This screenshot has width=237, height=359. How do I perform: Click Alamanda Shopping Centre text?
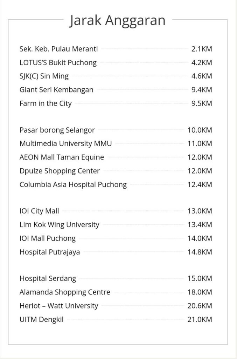(x=65, y=292)
